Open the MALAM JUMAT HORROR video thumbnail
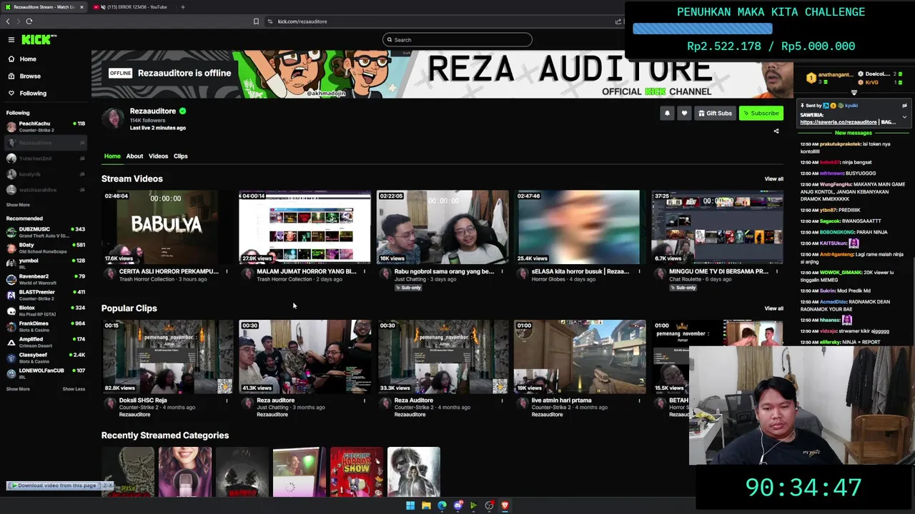 305,227
